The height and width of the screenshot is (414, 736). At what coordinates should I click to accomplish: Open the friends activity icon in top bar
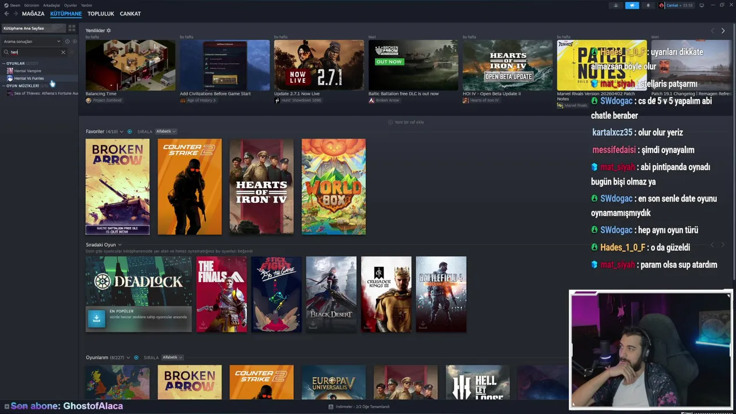pyautogui.click(x=616, y=5)
